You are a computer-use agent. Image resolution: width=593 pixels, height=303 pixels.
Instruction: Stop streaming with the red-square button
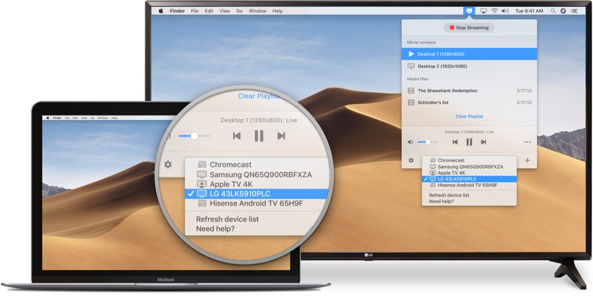[x=469, y=28]
